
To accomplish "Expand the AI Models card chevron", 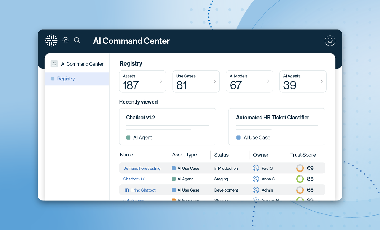I will (268, 81).
